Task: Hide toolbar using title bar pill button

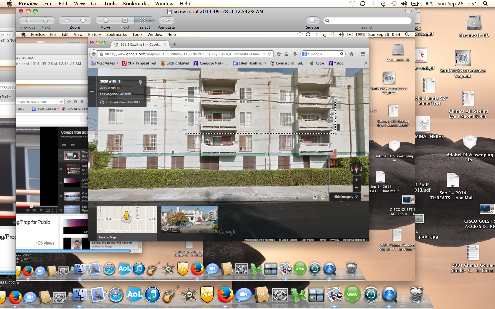Action: coord(408,11)
